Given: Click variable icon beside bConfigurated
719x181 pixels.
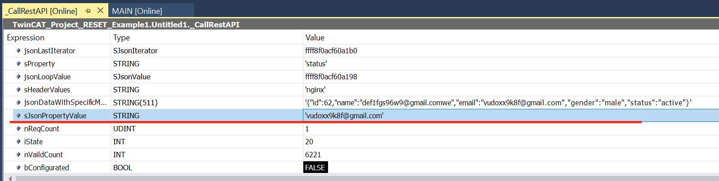Looking at the screenshot, I should tap(18, 168).
